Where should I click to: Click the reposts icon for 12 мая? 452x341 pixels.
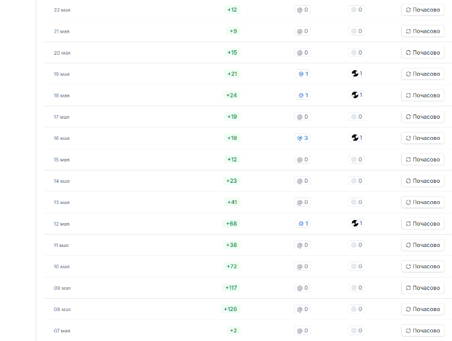(355, 223)
